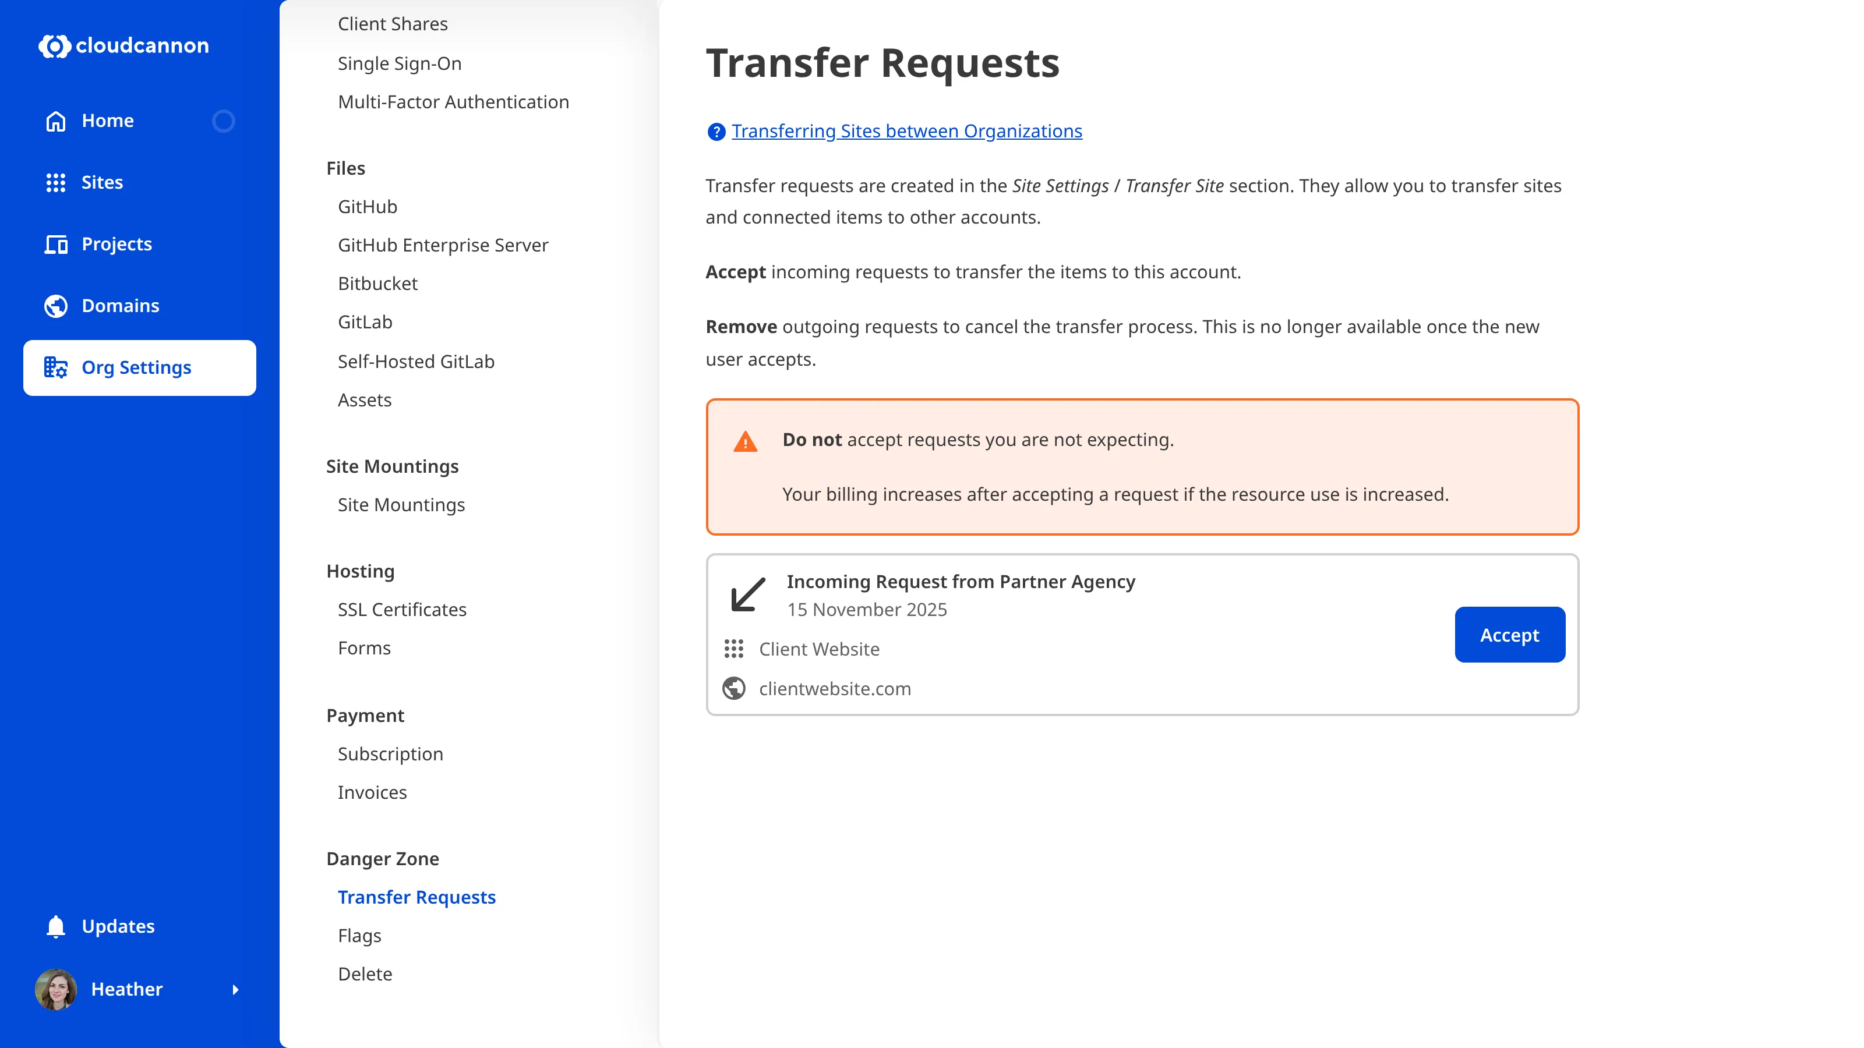Open Home from the sidebar
Image resolution: width=1864 pixels, height=1048 pixels.
click(x=107, y=120)
